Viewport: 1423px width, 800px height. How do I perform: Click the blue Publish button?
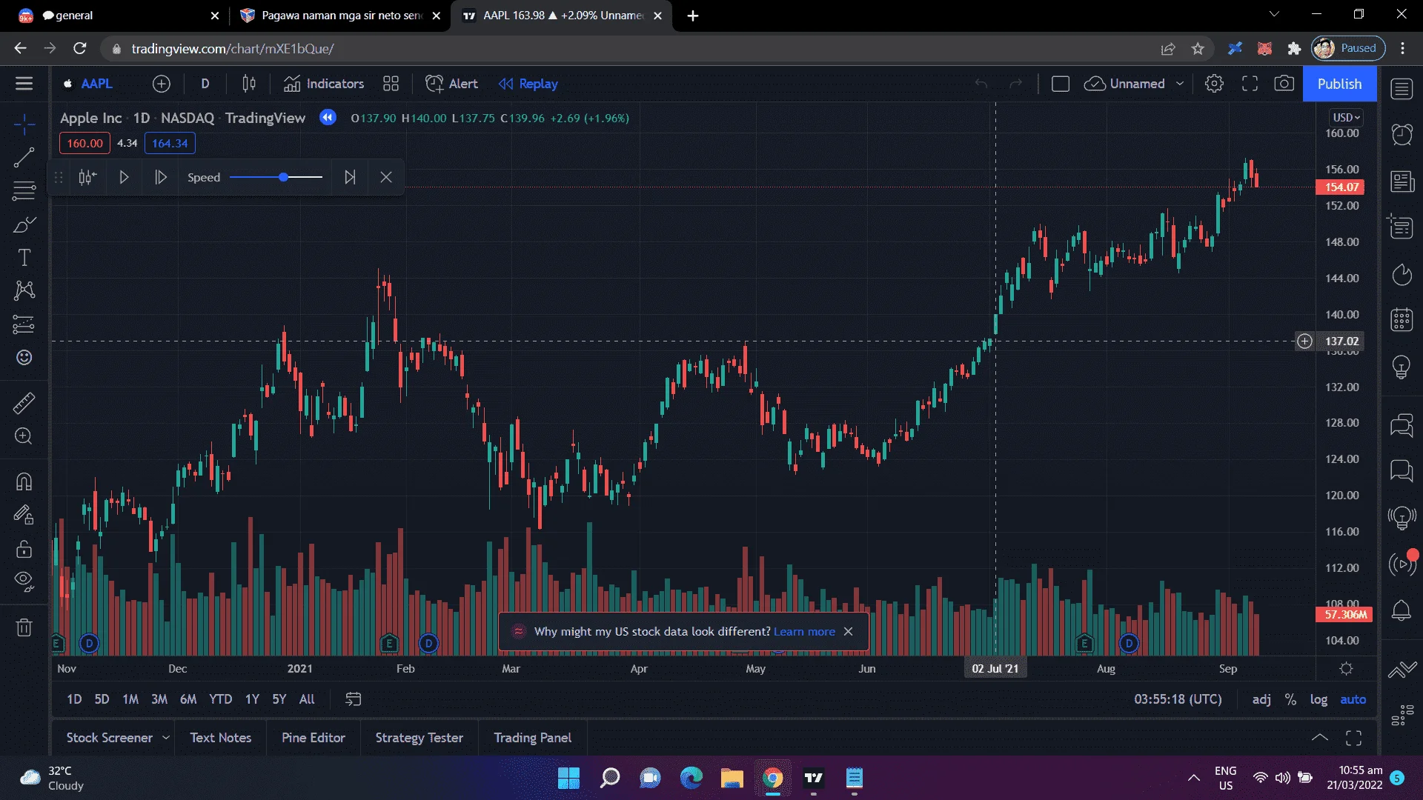pyautogui.click(x=1339, y=84)
